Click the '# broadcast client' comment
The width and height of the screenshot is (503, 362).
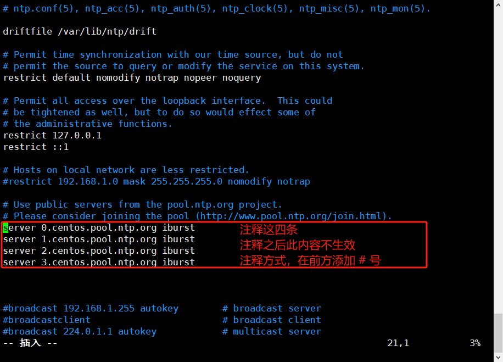[x=272, y=320]
